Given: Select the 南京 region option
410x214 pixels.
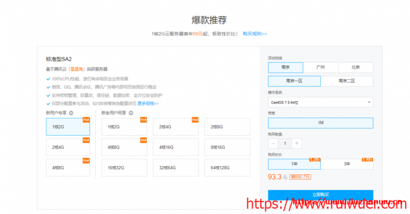Looking at the screenshot, I should [x=285, y=68].
